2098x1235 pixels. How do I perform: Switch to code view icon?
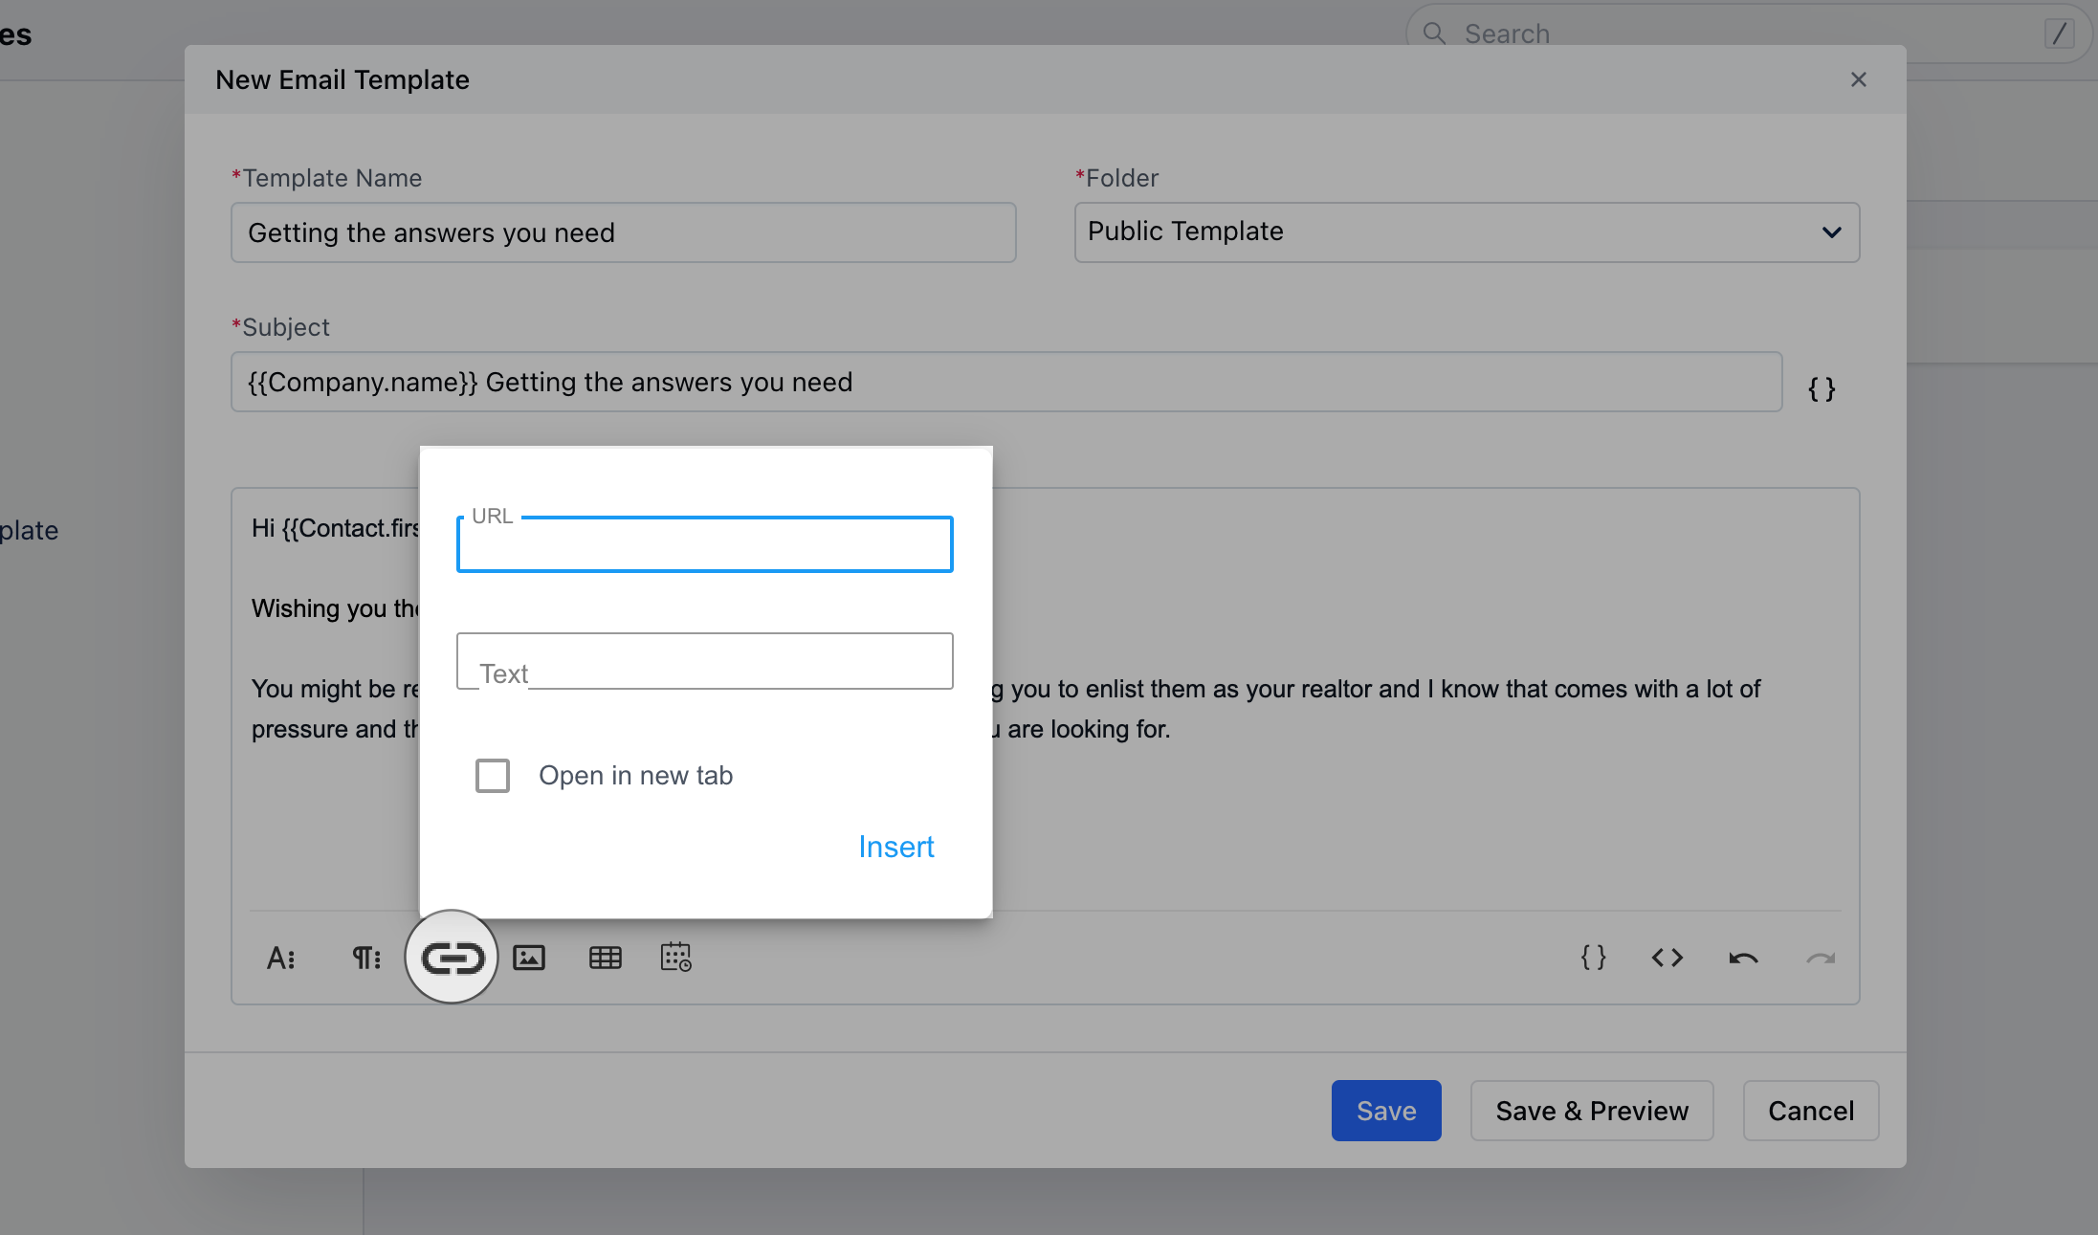(x=1667, y=958)
